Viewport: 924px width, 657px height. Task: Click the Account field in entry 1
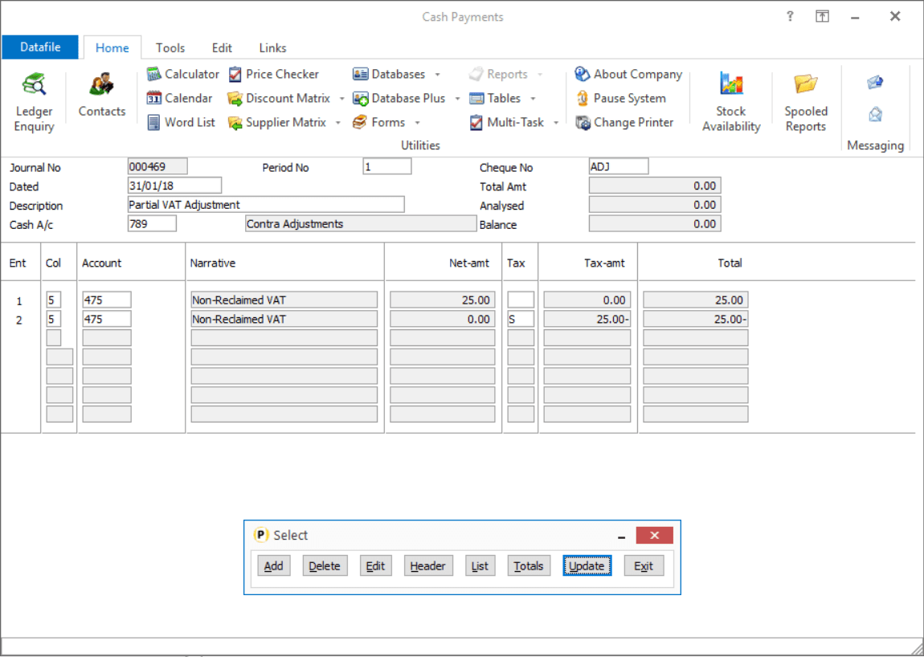pos(107,300)
